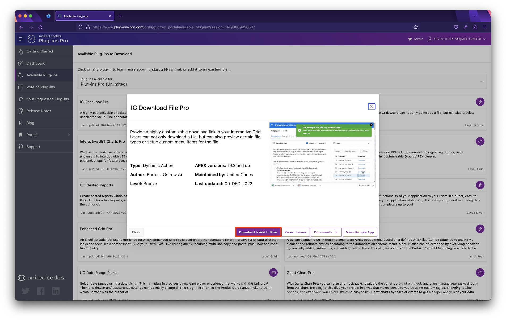Open Dashboard in the sidebar
The height and width of the screenshot is (320, 506).
(x=44, y=63)
